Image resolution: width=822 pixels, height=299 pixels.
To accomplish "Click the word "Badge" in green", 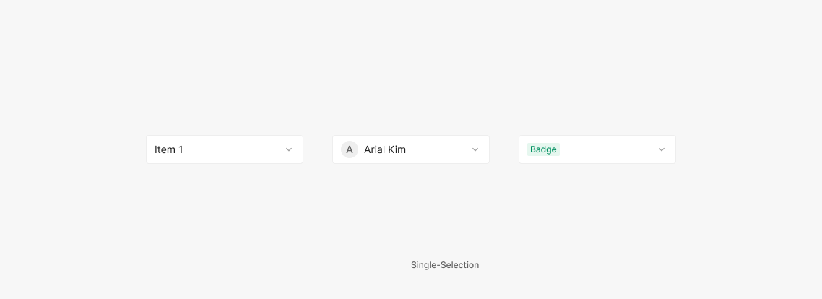I will tap(543, 149).
